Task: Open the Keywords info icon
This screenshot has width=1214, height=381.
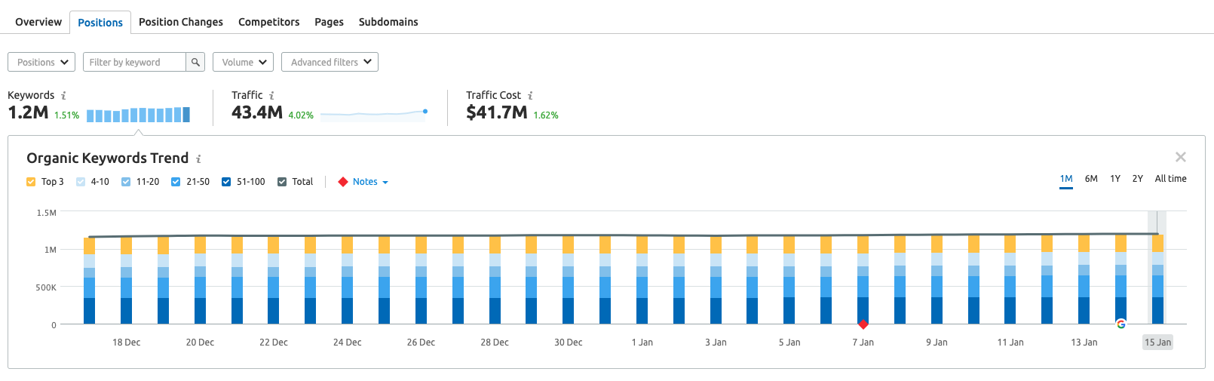Action: tap(63, 96)
